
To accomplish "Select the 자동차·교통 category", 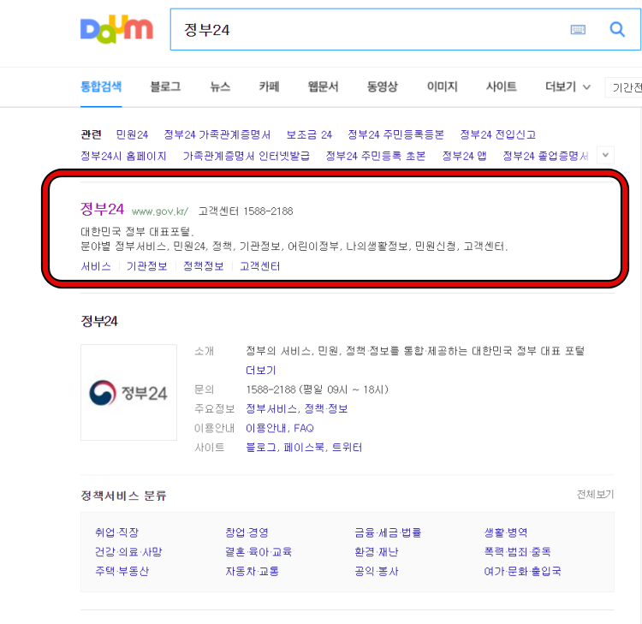I will [x=253, y=571].
